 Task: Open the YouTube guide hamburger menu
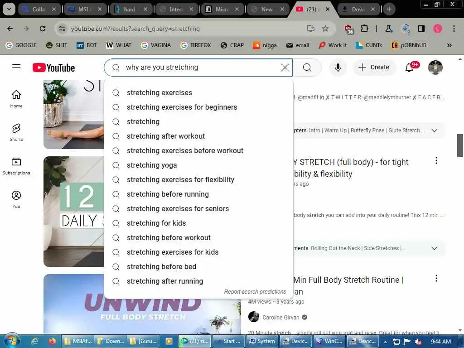click(16, 68)
